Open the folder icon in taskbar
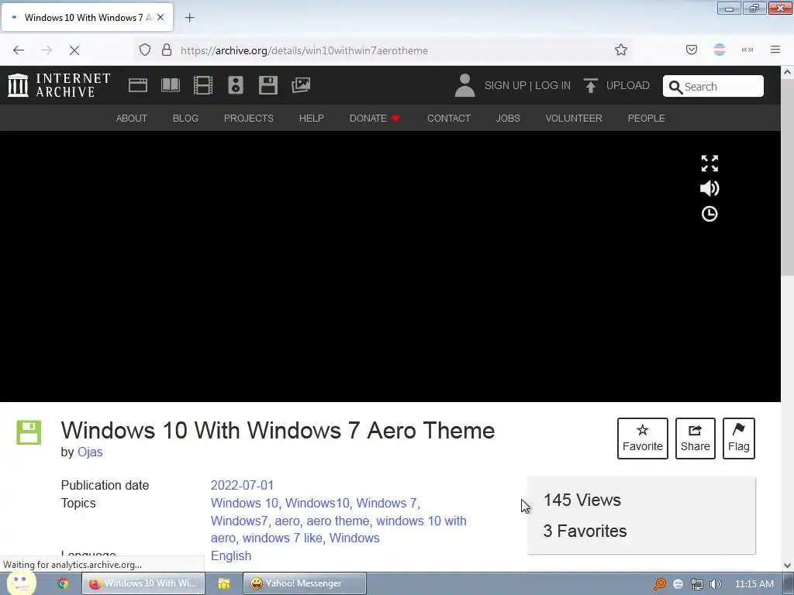794x595 pixels. point(224,583)
